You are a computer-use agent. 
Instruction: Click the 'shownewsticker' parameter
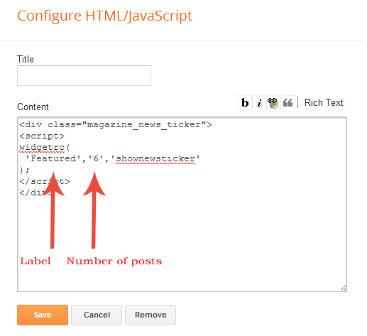[x=155, y=158]
